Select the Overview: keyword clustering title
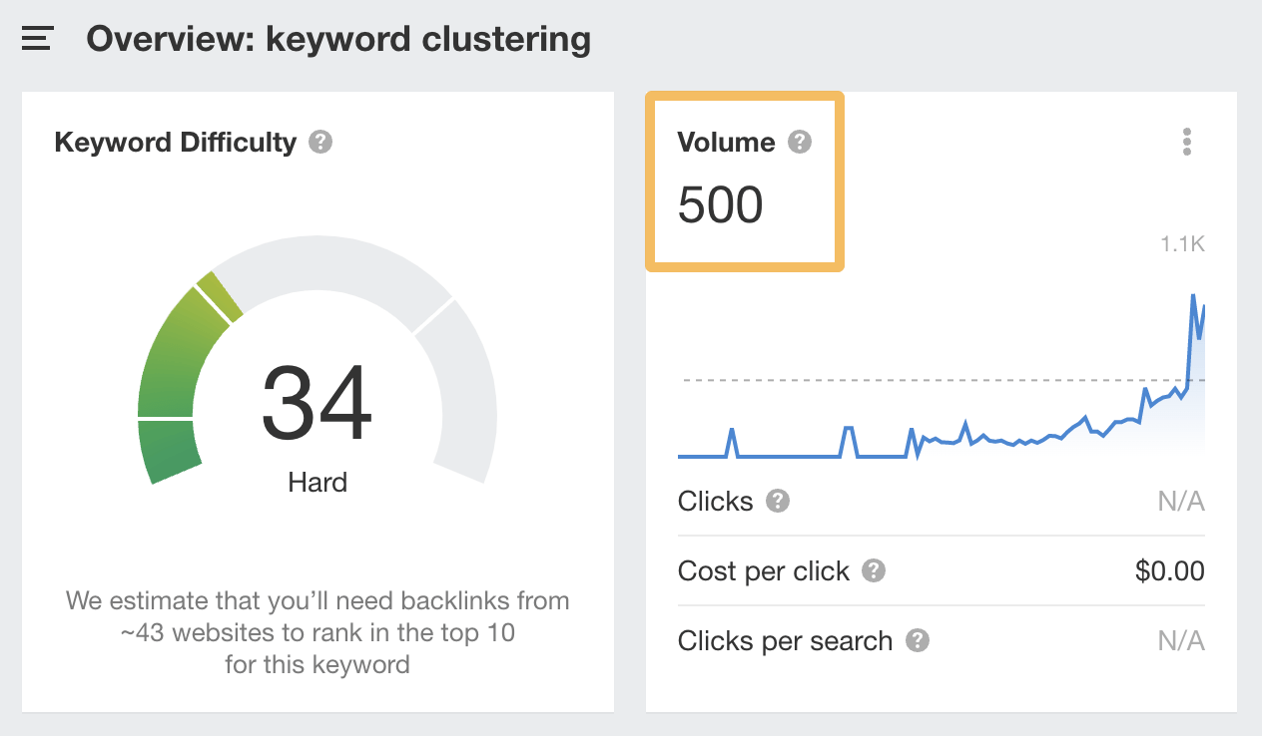Screen dimensions: 1262x736 click(339, 38)
